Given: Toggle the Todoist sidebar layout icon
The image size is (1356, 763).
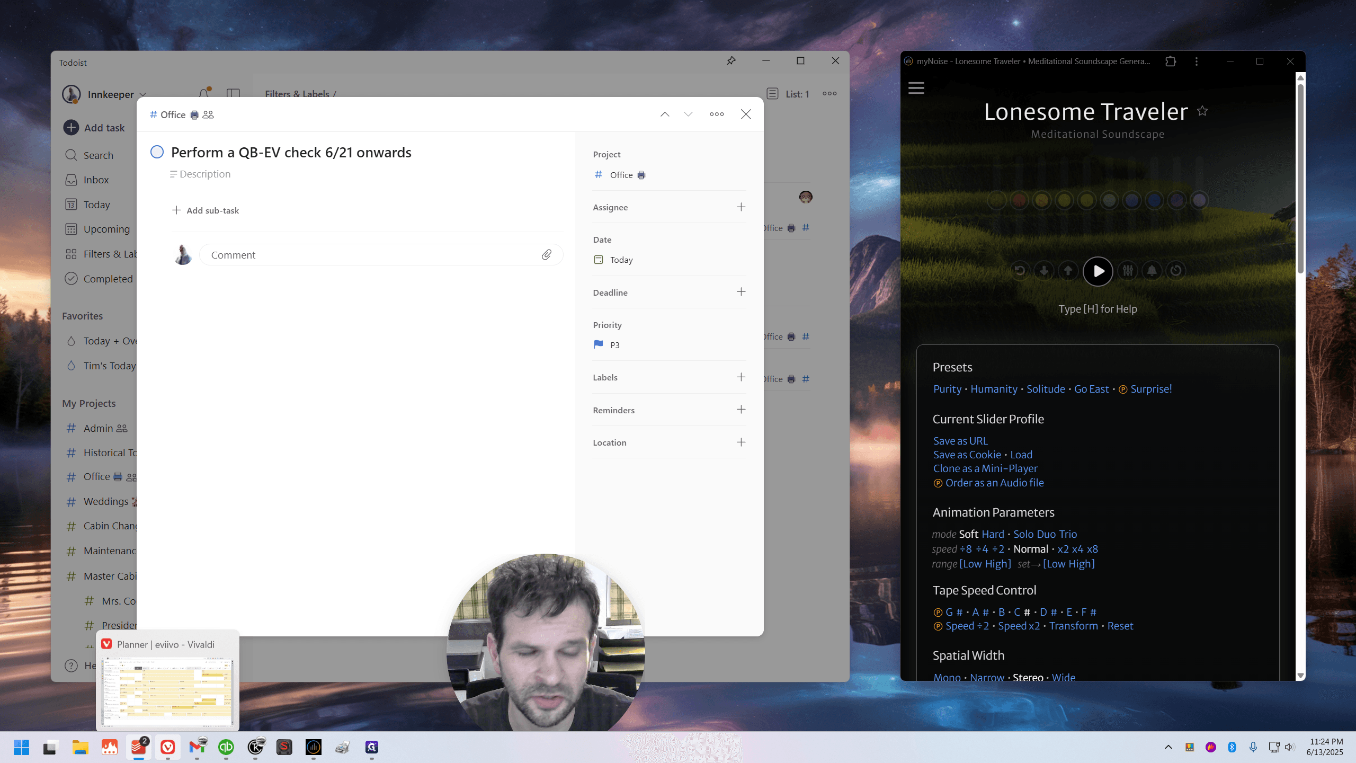Looking at the screenshot, I should (x=233, y=94).
